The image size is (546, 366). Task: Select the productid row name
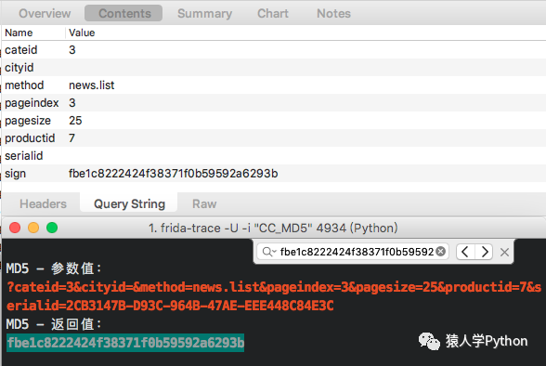(30, 138)
